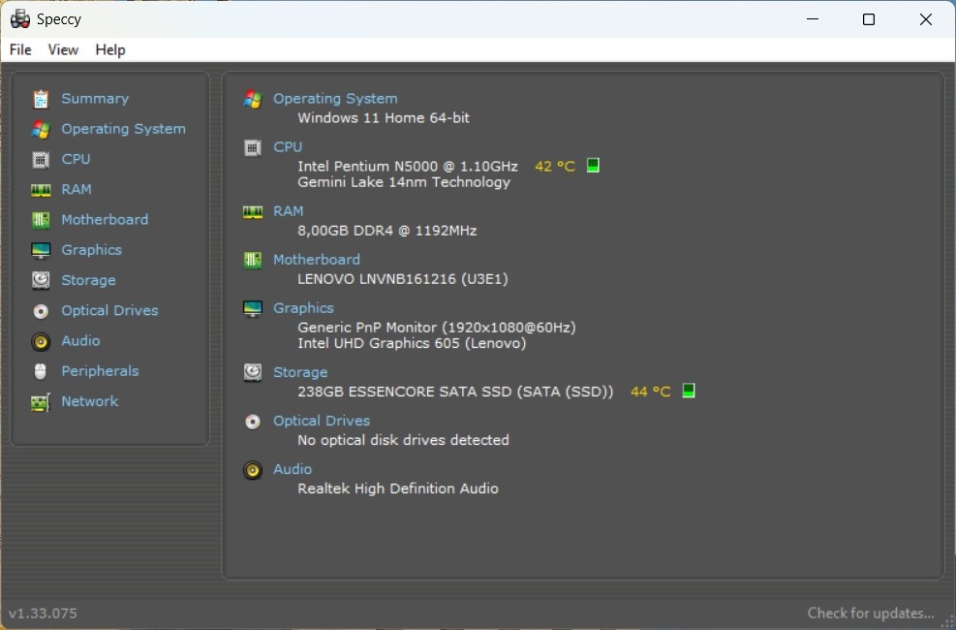Click the Summary icon in the sidebar
This screenshot has height=630, width=956.
(x=40, y=98)
